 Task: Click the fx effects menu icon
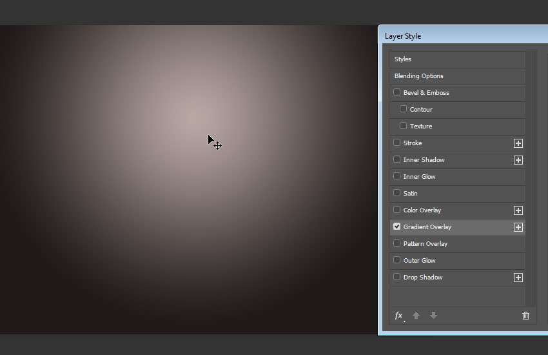pos(399,316)
